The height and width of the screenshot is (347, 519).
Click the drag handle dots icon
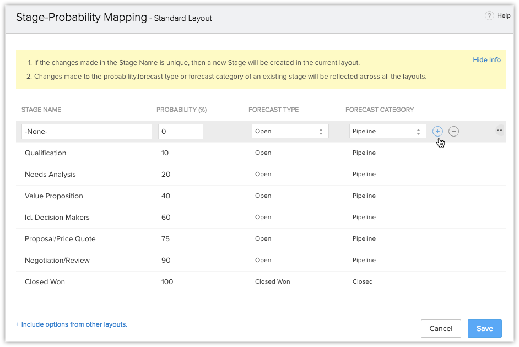pos(499,131)
